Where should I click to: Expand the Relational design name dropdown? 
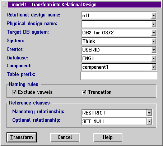[154, 15]
